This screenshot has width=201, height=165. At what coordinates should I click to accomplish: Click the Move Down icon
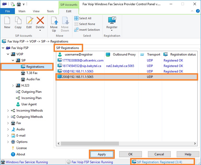click(65, 20)
